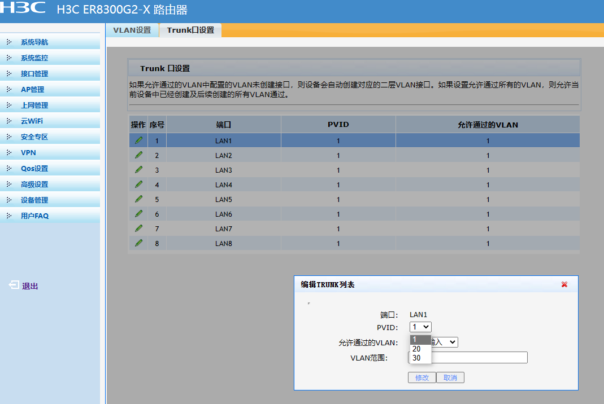Open the 允许通过的VLAN dropdown
Image resolution: width=604 pixels, height=404 pixels.
pos(445,342)
